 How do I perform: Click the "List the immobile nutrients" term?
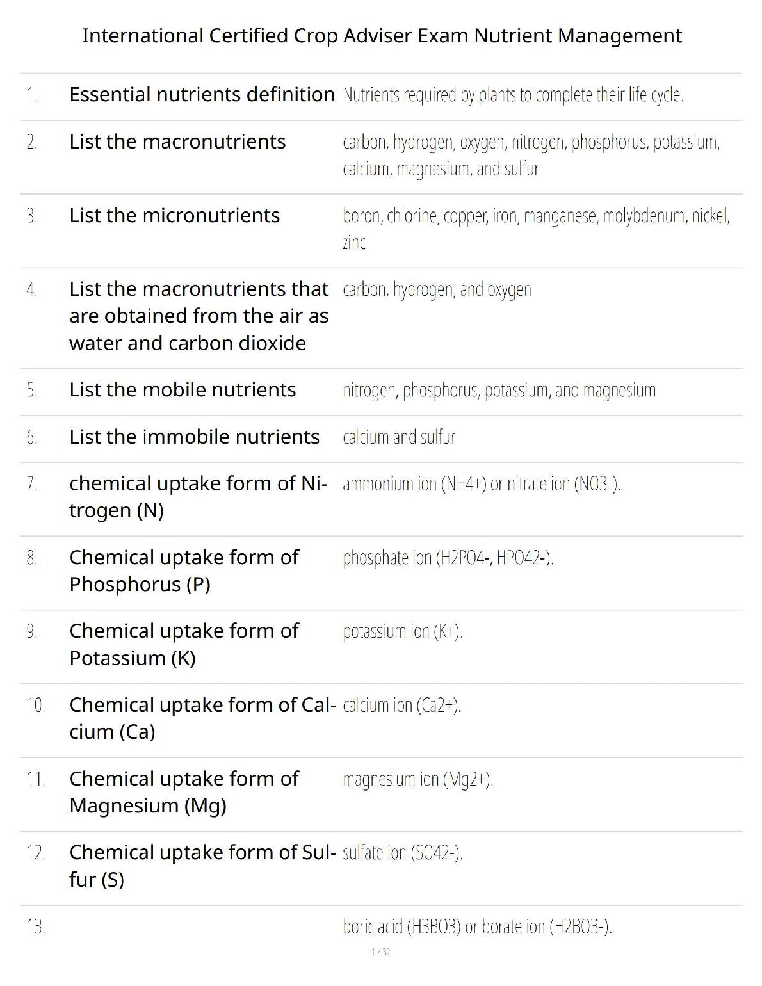[194, 437]
